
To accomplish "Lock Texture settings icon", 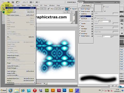I will 92,16.
